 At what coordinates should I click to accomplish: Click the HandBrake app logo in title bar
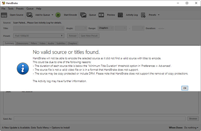tap(3, 3)
